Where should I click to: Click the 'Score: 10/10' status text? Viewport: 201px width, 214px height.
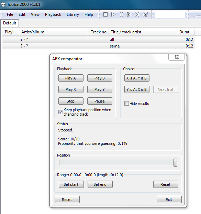coord(69,139)
